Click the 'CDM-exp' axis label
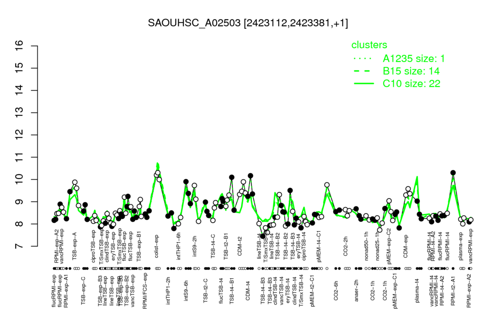Viewport: 500px width, 313px height. 406,246
